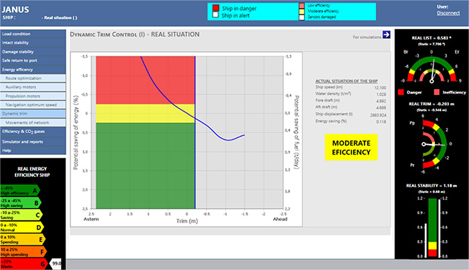Toggle the Ship in danger indicator box
The width and height of the screenshot is (469, 270).
click(216, 9)
